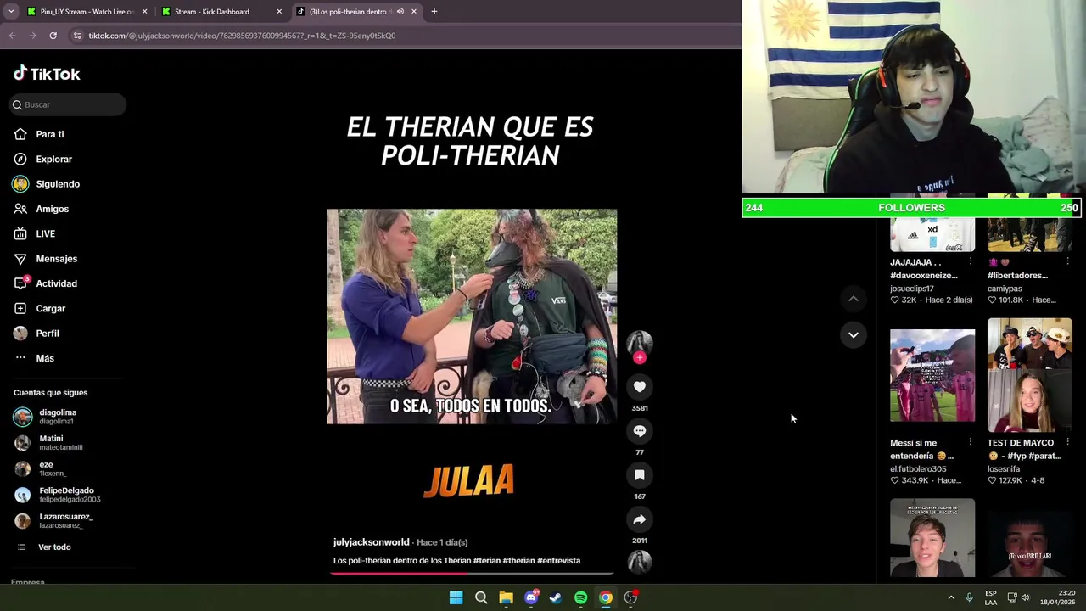Click the #entrevista hashtag
The height and width of the screenshot is (611, 1086).
click(559, 561)
